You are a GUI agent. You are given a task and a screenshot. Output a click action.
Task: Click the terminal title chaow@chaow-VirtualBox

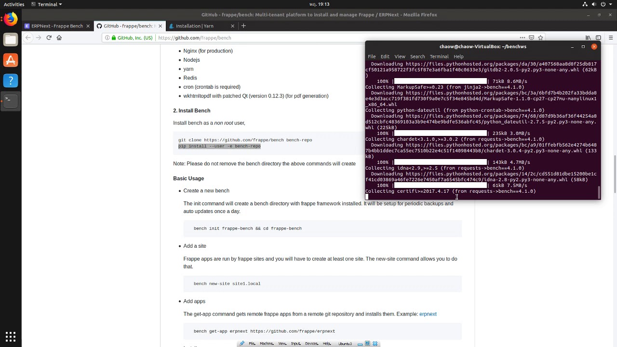(x=483, y=47)
